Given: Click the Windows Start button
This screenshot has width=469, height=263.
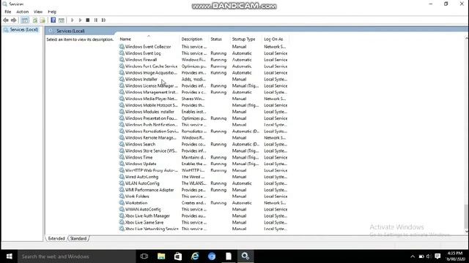Looking at the screenshot, I should point(9,256).
